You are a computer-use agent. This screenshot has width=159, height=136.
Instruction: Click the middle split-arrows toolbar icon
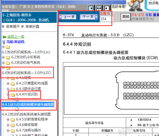(99, 8)
